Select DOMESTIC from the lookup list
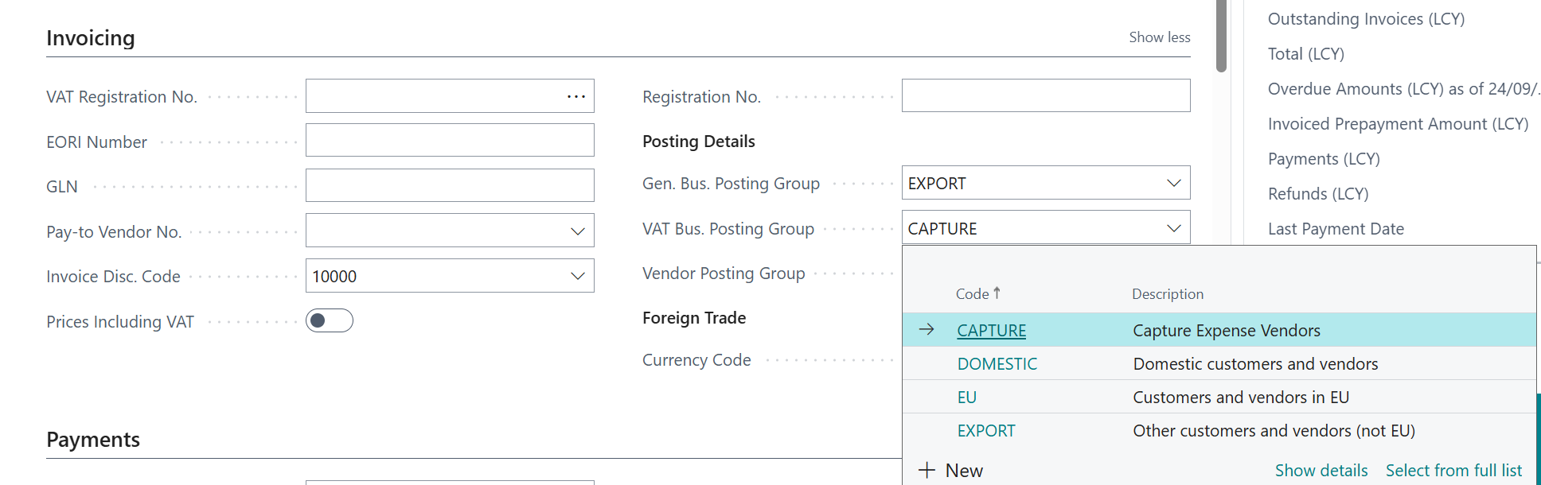 coord(997,364)
